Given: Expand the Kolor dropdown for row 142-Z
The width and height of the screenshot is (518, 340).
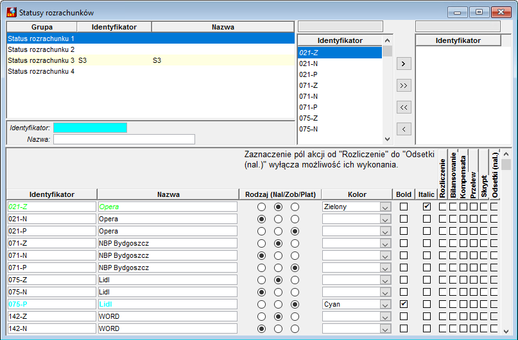Looking at the screenshot, I should coord(385,316).
